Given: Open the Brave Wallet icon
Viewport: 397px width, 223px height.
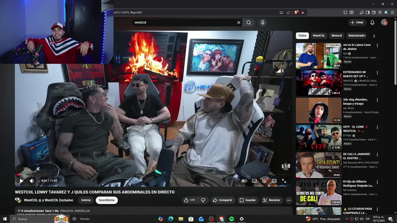Looking at the screenshot, I should pyautogui.click(x=374, y=12).
